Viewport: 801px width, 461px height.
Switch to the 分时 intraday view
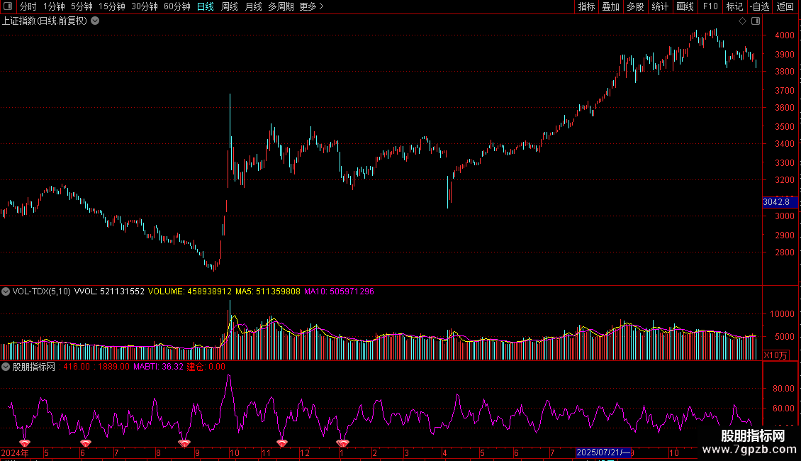coord(28,6)
